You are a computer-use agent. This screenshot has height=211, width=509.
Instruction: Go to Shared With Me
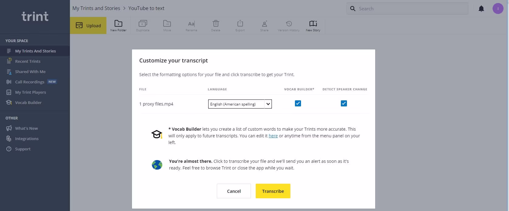pos(30,72)
